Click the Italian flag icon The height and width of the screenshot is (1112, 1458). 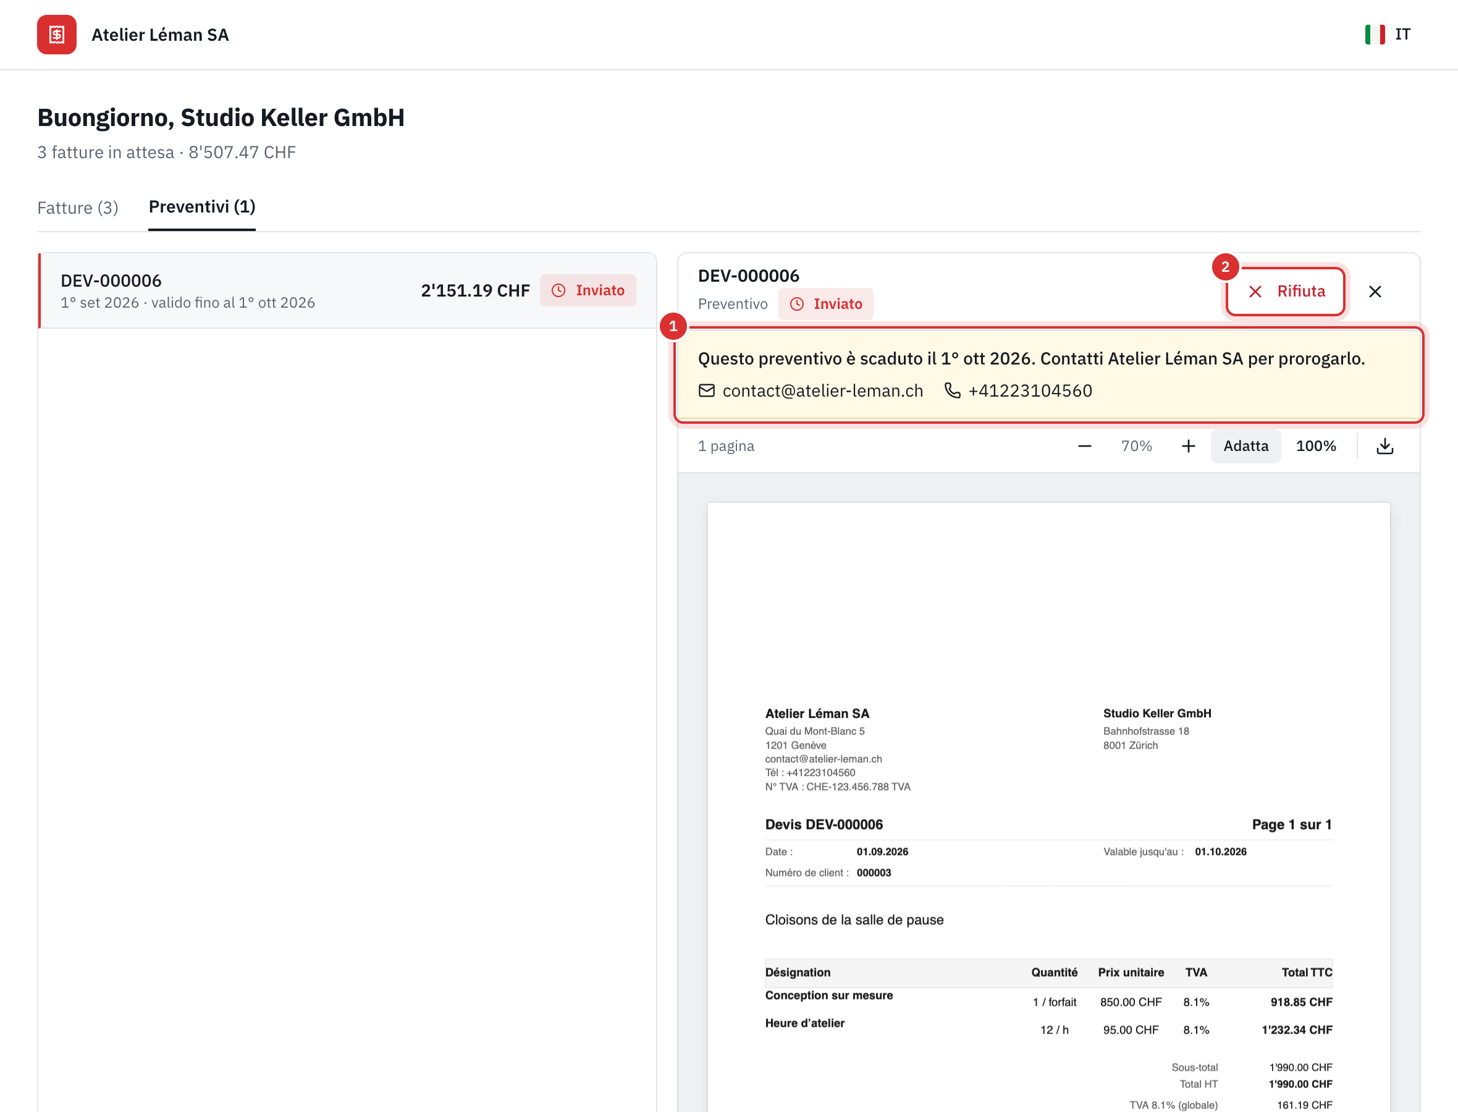[1375, 35]
